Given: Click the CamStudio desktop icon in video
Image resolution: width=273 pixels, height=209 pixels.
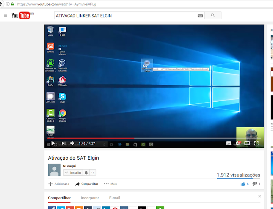Looking at the screenshot, I should [x=50, y=97].
